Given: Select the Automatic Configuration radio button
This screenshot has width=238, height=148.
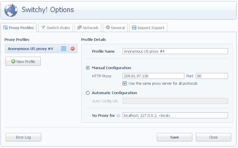Looking at the screenshot, I should tap(88, 93).
